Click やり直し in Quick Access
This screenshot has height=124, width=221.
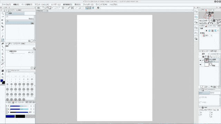203,102
